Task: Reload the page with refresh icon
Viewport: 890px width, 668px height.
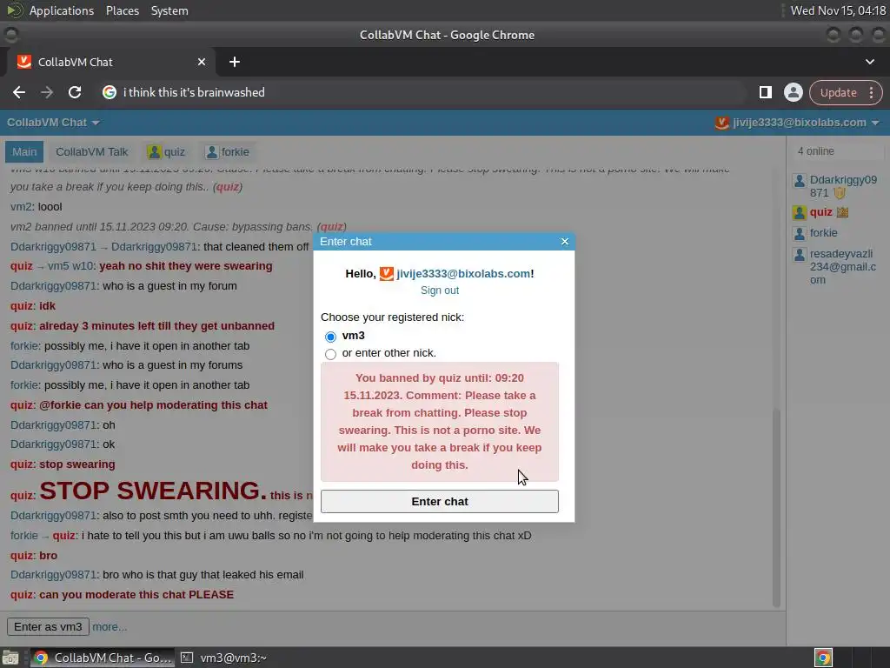Action: point(75,92)
